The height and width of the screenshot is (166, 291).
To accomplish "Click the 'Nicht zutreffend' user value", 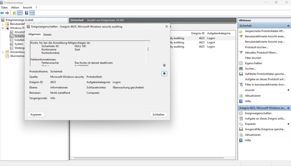I will click(x=60, y=93).
